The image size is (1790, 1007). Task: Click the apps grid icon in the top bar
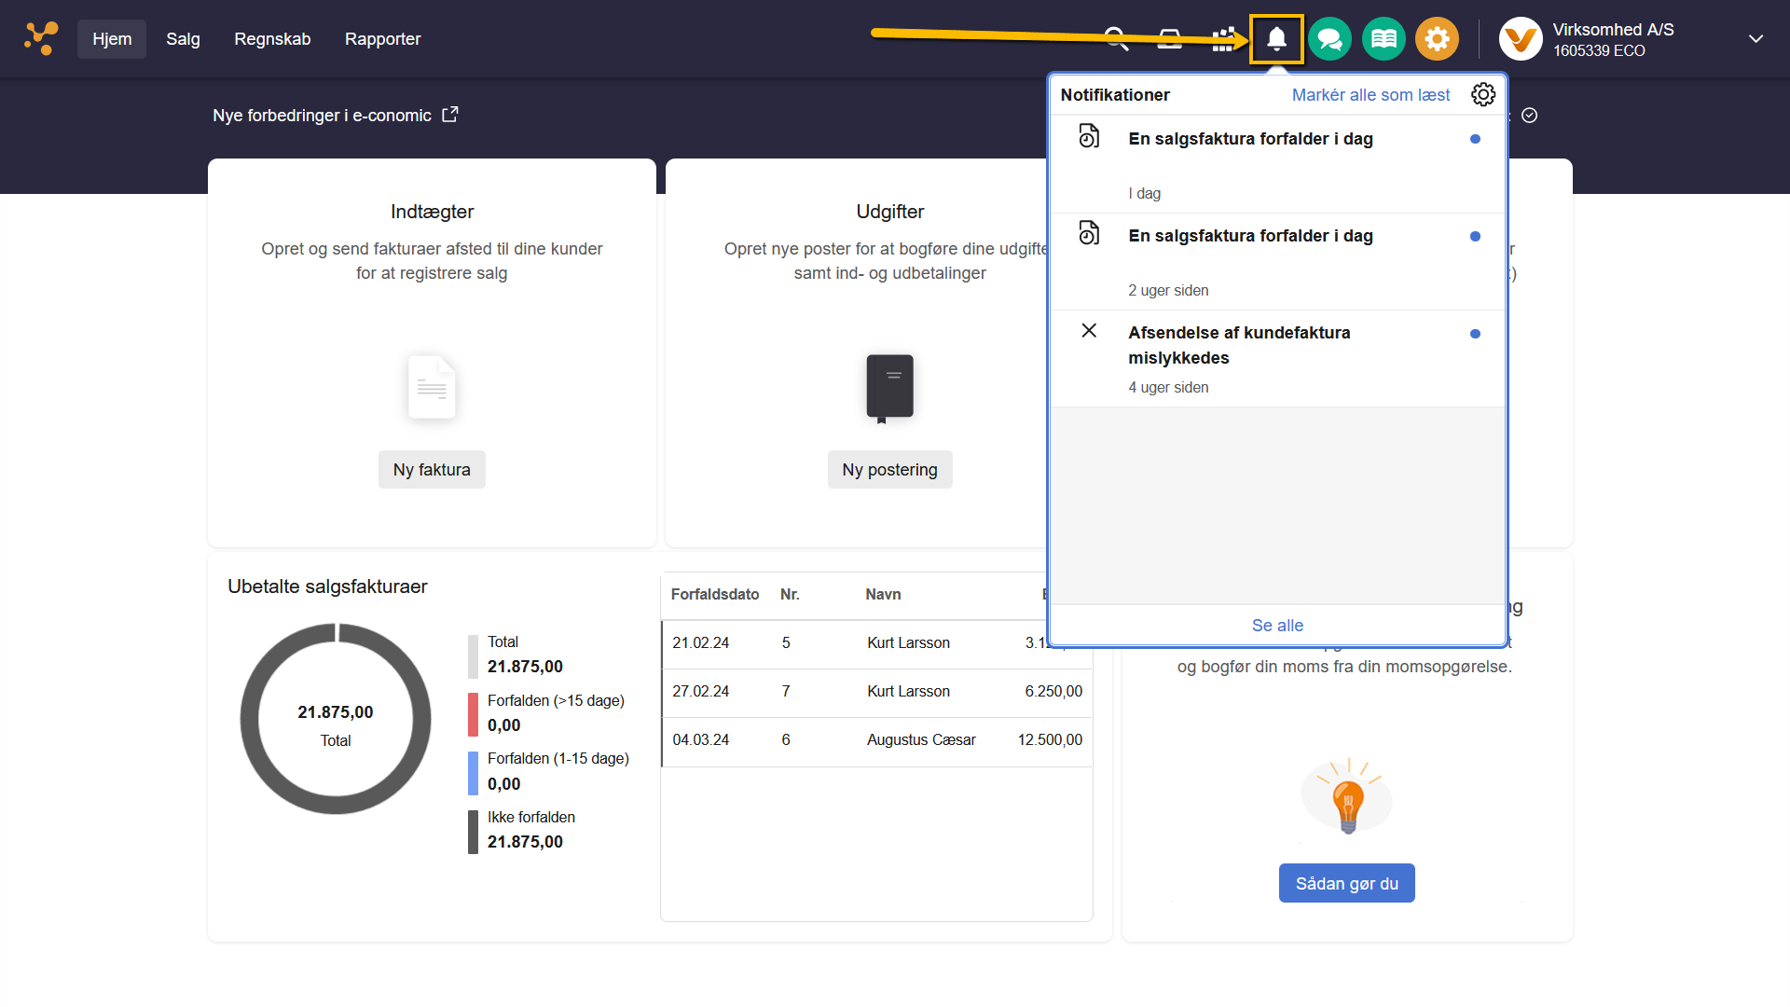[x=1222, y=39]
